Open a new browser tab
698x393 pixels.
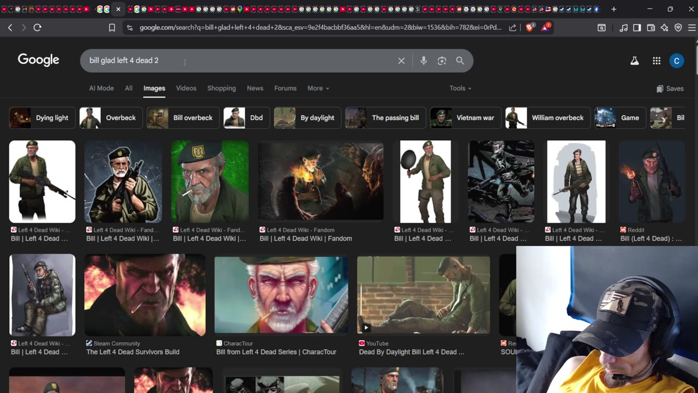pyautogui.click(x=613, y=9)
